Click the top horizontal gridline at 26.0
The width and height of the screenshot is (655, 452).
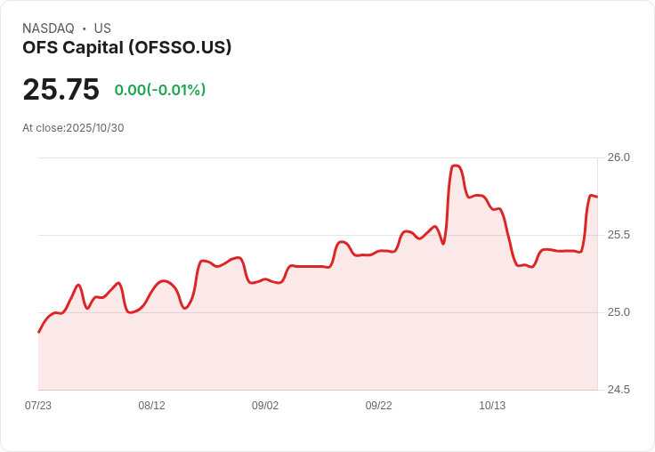click(x=267, y=158)
